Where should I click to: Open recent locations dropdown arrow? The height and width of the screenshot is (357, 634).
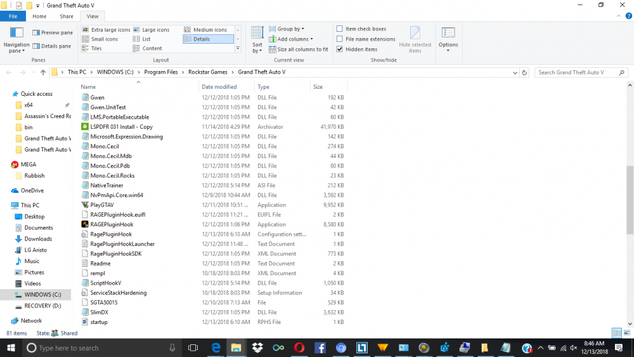point(33,72)
